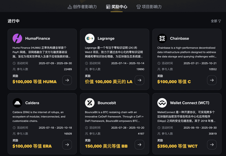Switch to 项目影响力 tab

tap(149, 7)
